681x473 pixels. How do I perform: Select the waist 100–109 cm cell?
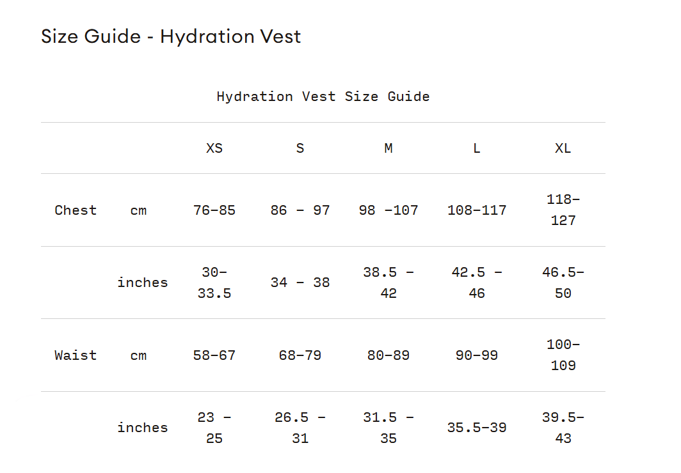click(x=563, y=355)
